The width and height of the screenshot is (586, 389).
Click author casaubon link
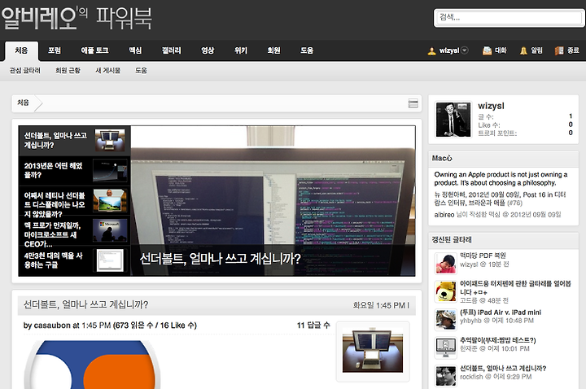point(52,326)
